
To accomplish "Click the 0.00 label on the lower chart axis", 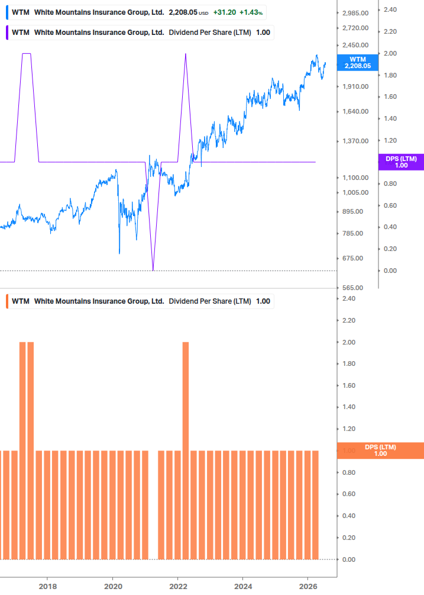I will coord(348,559).
